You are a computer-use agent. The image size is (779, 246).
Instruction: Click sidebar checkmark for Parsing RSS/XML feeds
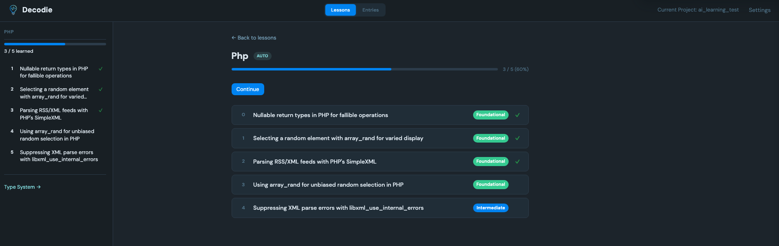coord(101,110)
